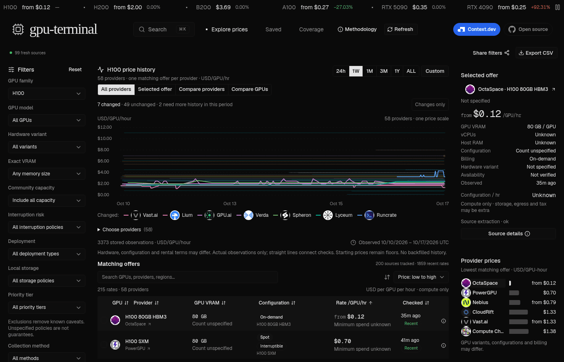Screen dimensions: 564x362
Task: Switch to the Selected offer tab
Action: [x=155, y=89]
